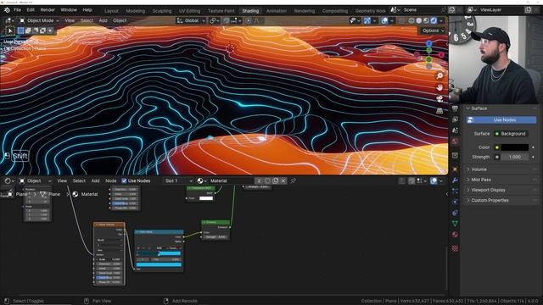Switch to the Texture Paint workspace tab

221,11
